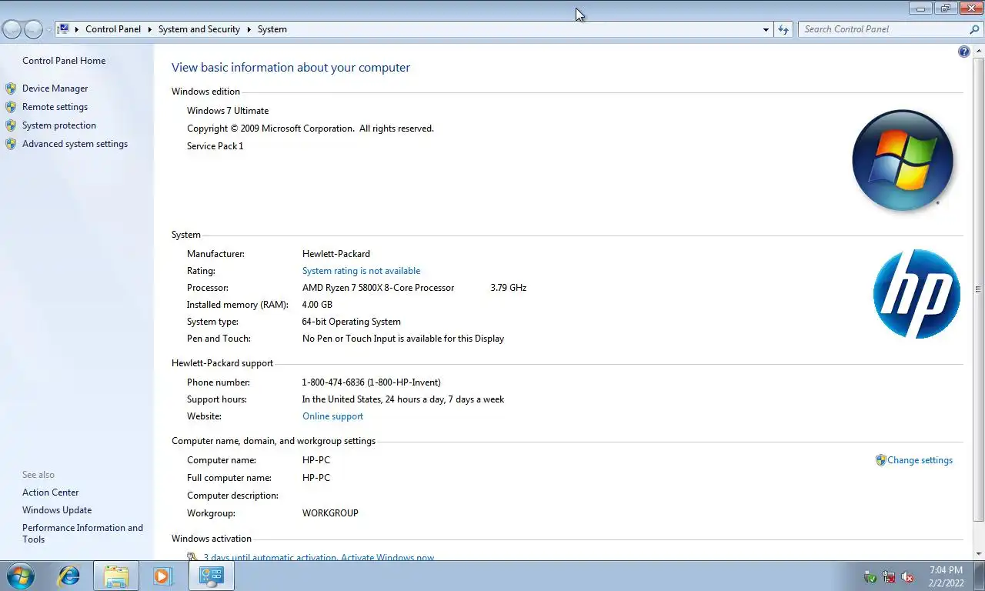Image resolution: width=985 pixels, height=591 pixels.
Task: Click the WORKGROUP value
Action: [330, 513]
